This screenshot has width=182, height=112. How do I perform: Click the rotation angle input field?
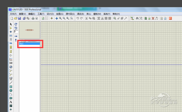(x=16, y=31)
